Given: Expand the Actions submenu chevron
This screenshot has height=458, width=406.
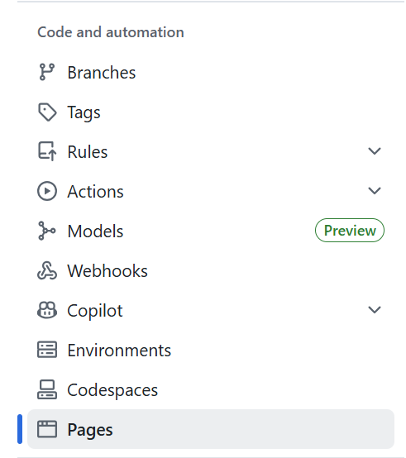Looking at the screenshot, I should (375, 191).
